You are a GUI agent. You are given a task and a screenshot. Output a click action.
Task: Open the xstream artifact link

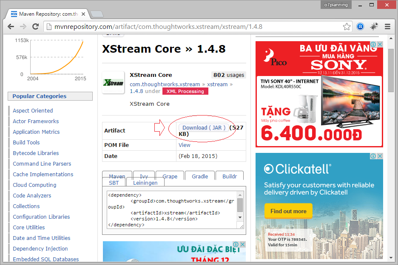[217, 85]
